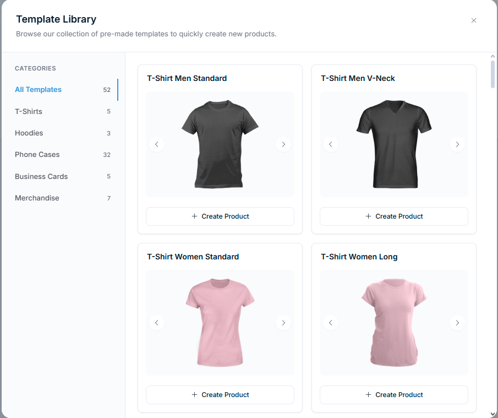Click the count "32" beside Phone Cases
Viewport: 498px width, 418px height.
(x=107, y=155)
